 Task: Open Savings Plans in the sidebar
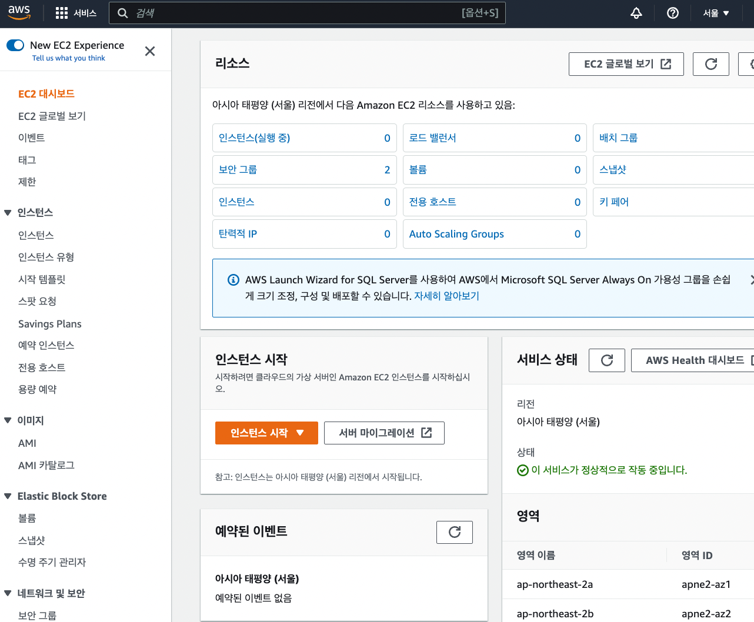pos(50,324)
